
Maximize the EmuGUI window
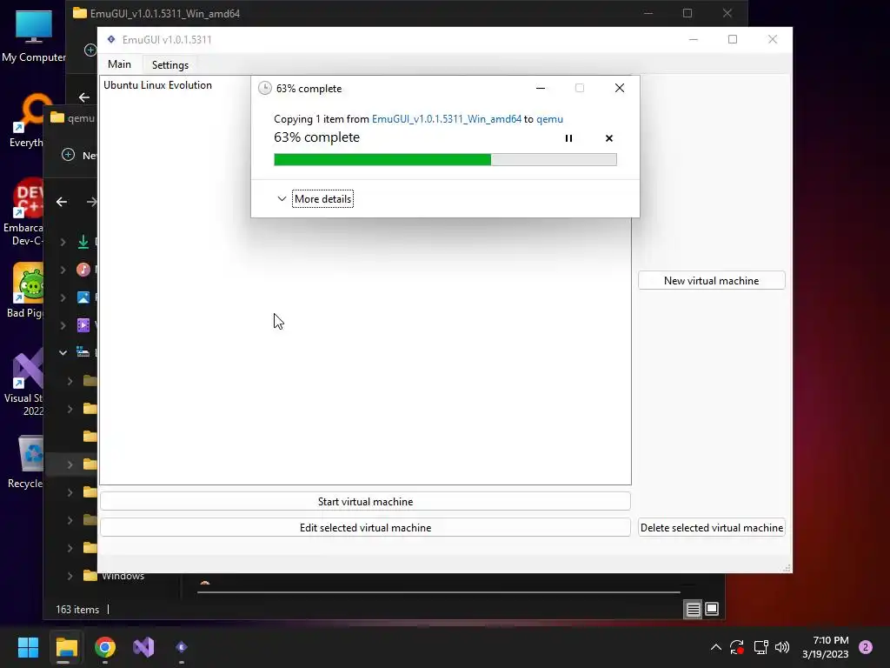click(x=733, y=39)
